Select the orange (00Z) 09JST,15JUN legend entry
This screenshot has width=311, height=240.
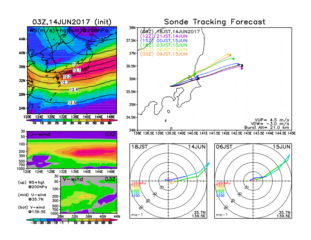coord(164,54)
